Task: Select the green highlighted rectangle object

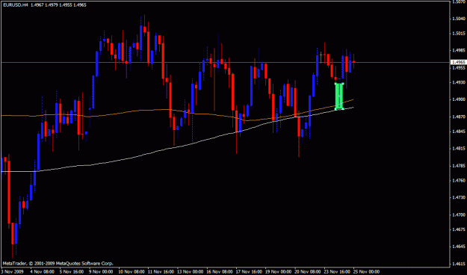Action: [339, 96]
